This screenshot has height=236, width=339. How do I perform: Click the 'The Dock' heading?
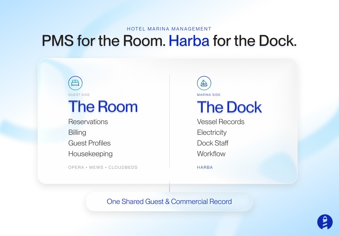point(229,107)
